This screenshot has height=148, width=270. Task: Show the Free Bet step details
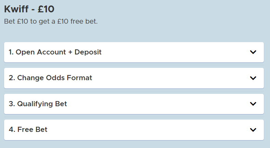point(134,129)
